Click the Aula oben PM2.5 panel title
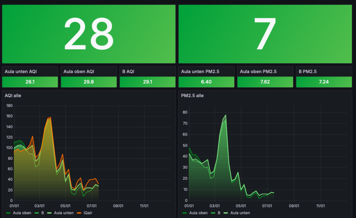The width and height of the screenshot is (356, 218). pos(258,72)
